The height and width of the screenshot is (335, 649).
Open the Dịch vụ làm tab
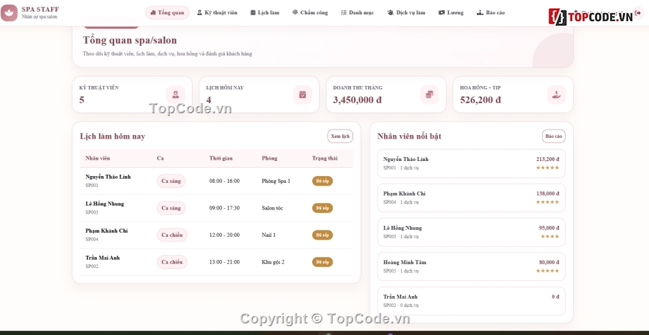click(406, 13)
